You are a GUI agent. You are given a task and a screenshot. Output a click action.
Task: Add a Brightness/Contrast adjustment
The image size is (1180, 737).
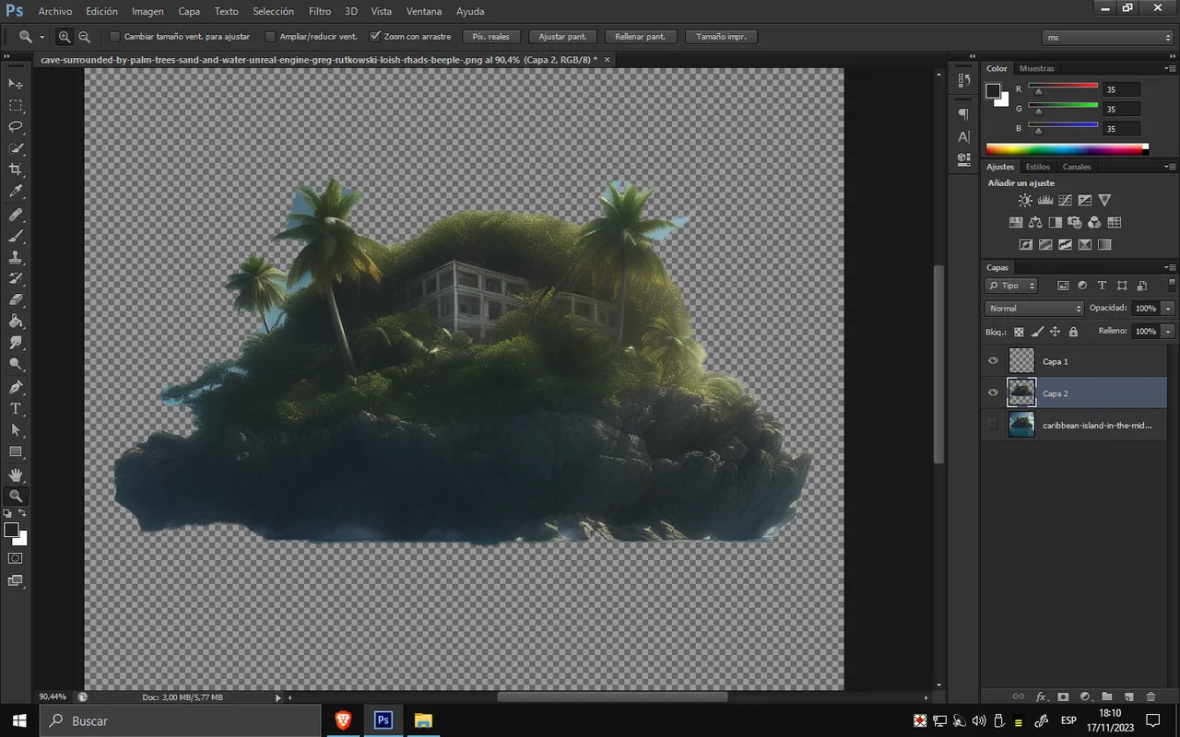click(1025, 200)
